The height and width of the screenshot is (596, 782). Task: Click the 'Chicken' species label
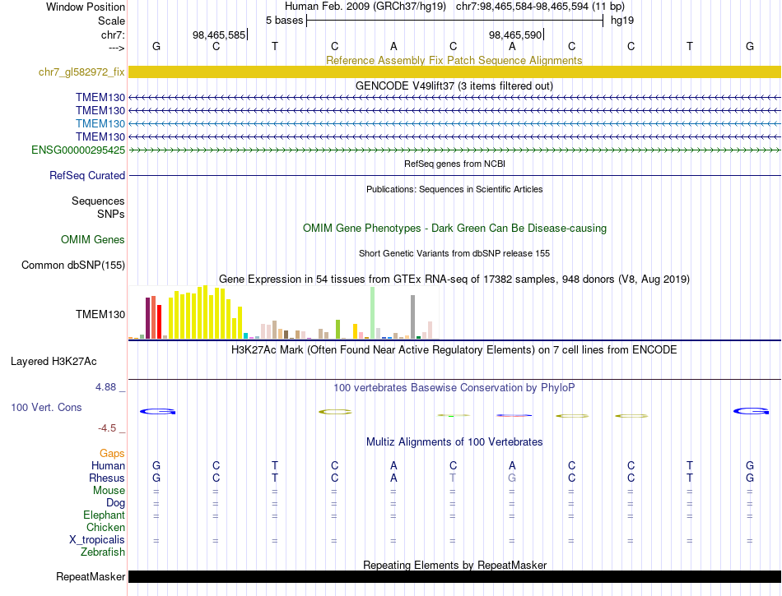[x=105, y=527]
